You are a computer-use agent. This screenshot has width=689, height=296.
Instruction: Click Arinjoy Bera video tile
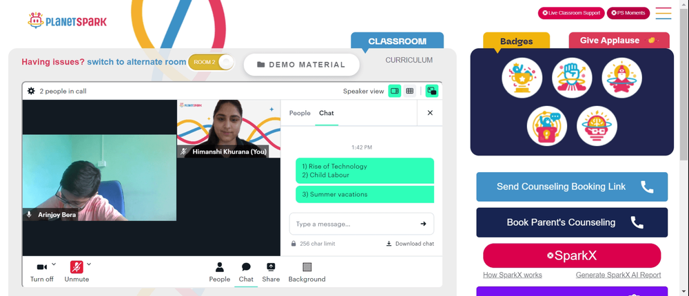point(99,178)
